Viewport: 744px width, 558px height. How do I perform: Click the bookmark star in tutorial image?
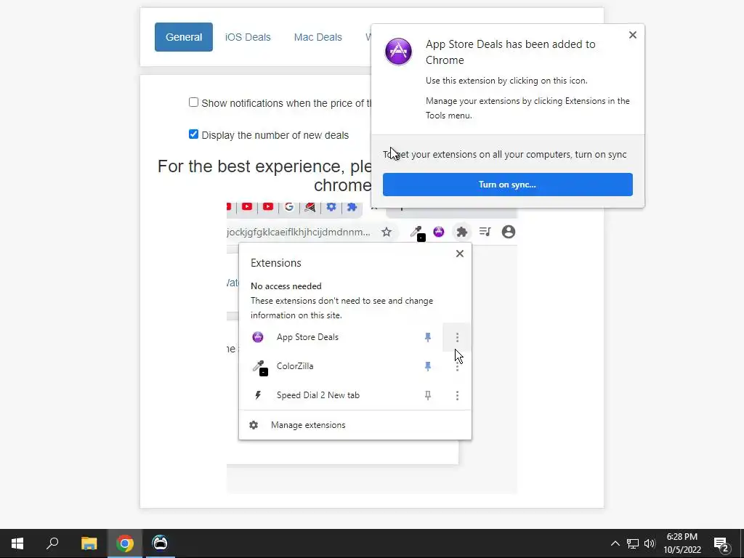(387, 232)
